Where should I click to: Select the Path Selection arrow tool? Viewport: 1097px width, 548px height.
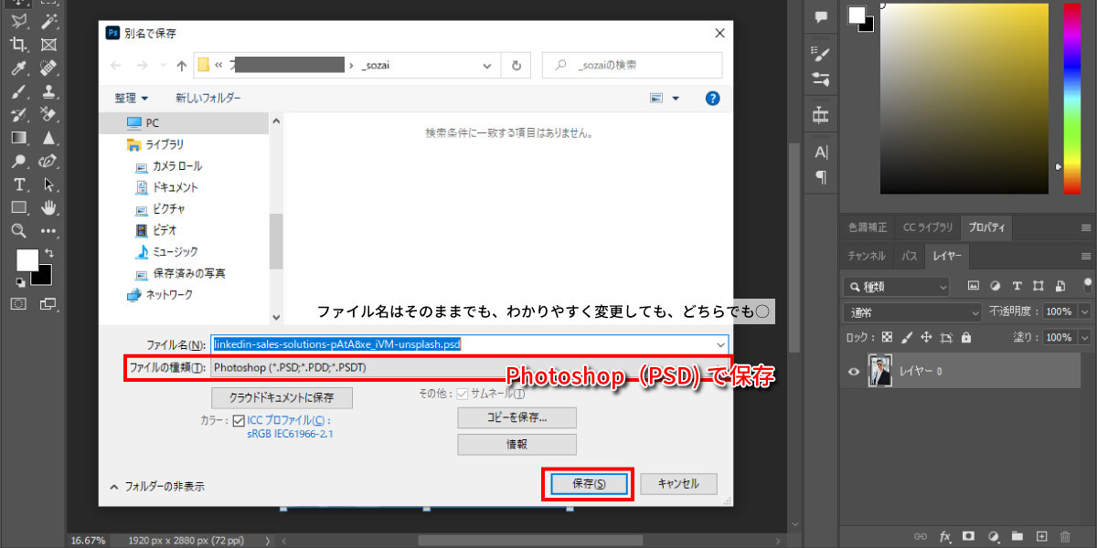coord(48,185)
